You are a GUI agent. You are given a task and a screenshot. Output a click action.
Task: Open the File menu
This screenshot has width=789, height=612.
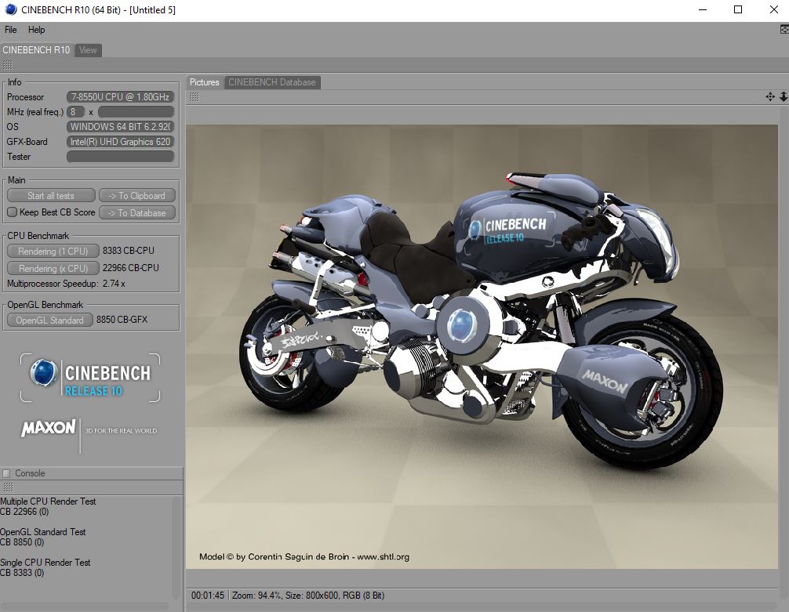pos(10,30)
